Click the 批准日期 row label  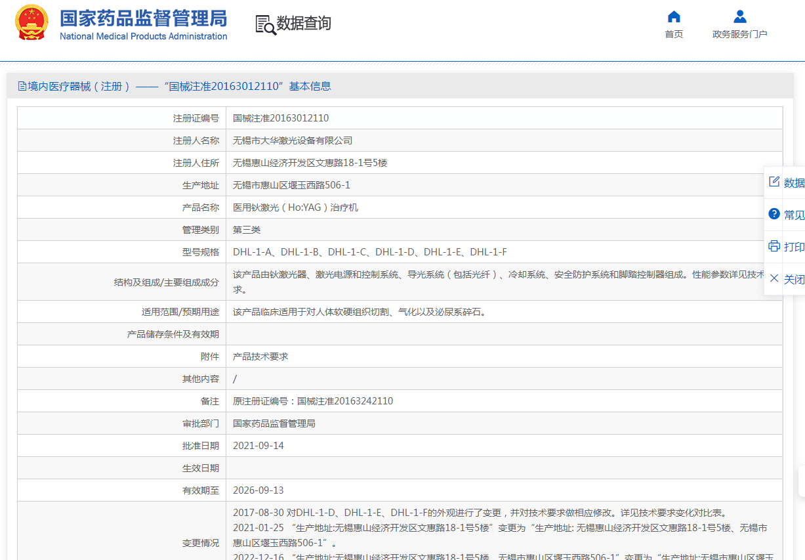200,446
